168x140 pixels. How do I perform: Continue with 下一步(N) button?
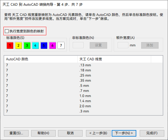(124, 133)
